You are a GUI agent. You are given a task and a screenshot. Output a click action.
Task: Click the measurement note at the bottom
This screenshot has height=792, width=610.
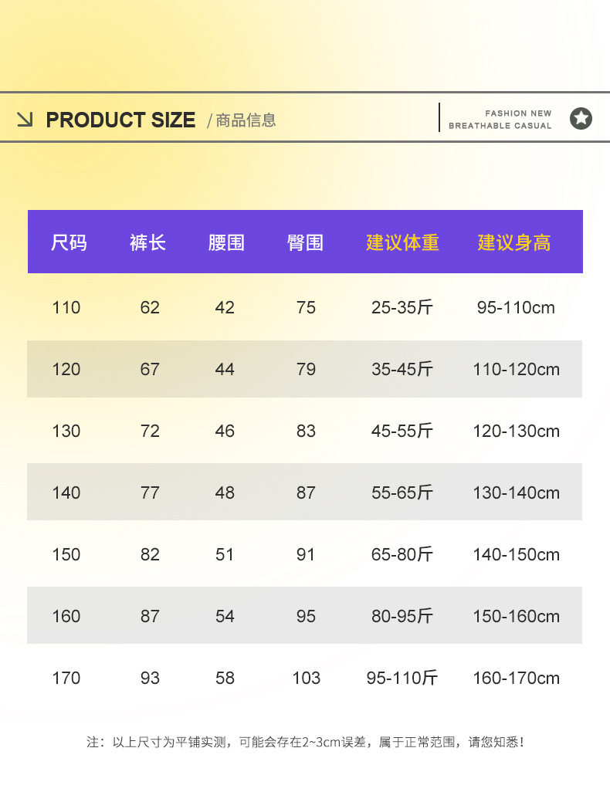pos(306,743)
